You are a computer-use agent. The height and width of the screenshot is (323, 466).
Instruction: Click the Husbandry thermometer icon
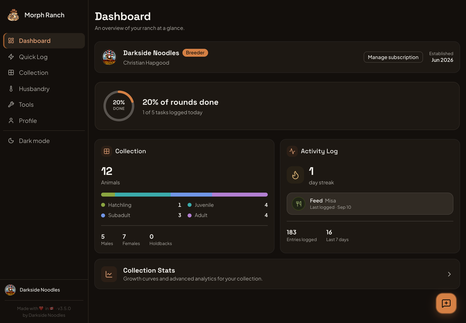11,89
